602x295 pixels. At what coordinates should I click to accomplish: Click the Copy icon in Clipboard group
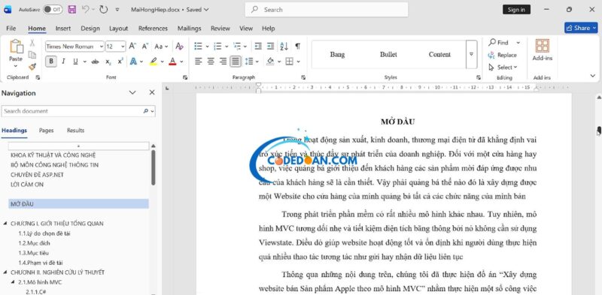[x=32, y=55]
